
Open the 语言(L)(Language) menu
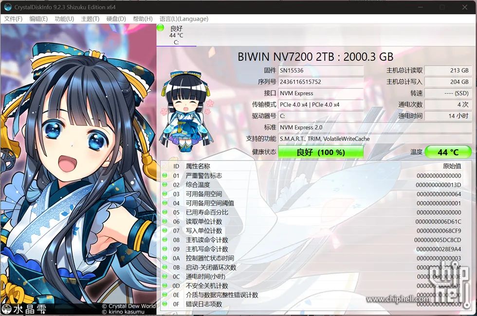[x=184, y=19]
